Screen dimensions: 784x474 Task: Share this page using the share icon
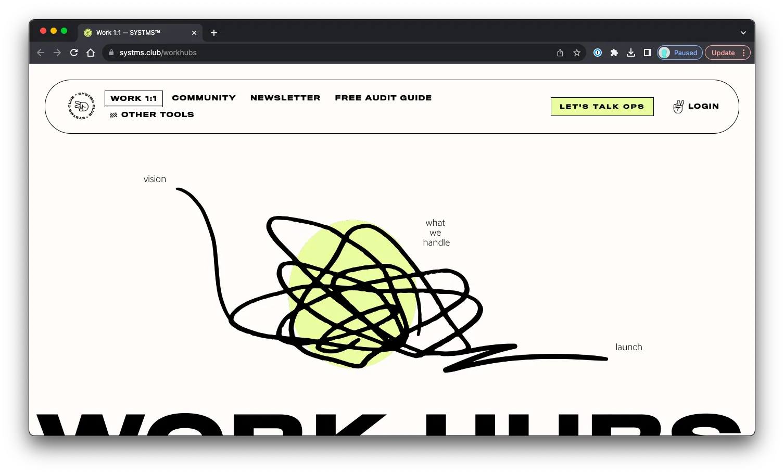coord(560,53)
